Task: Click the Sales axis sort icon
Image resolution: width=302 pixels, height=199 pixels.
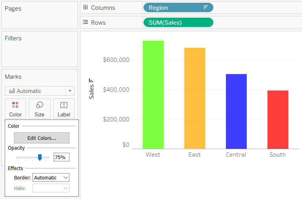Action: 91,80
